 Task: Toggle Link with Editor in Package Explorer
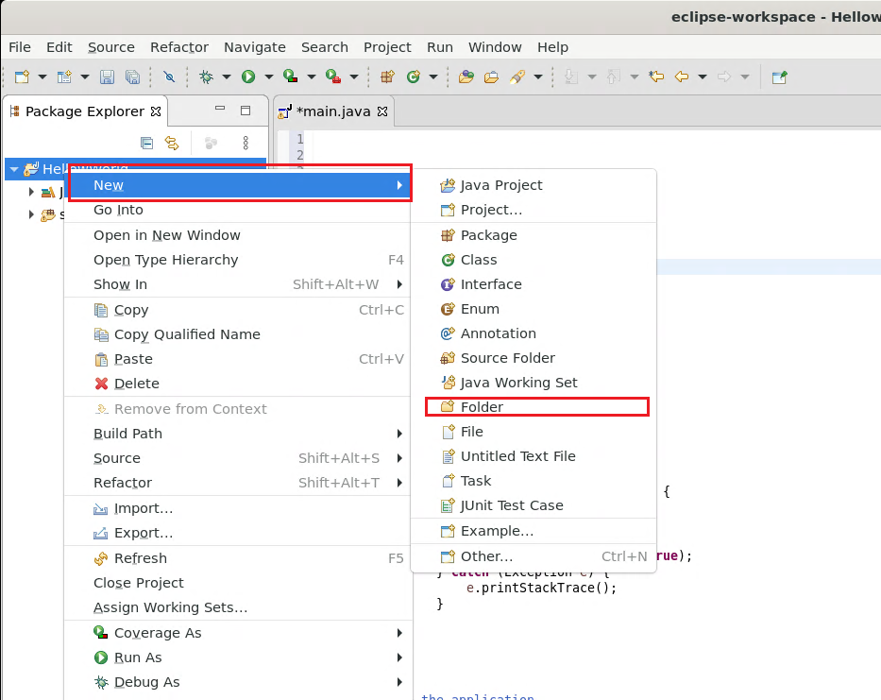click(x=172, y=144)
